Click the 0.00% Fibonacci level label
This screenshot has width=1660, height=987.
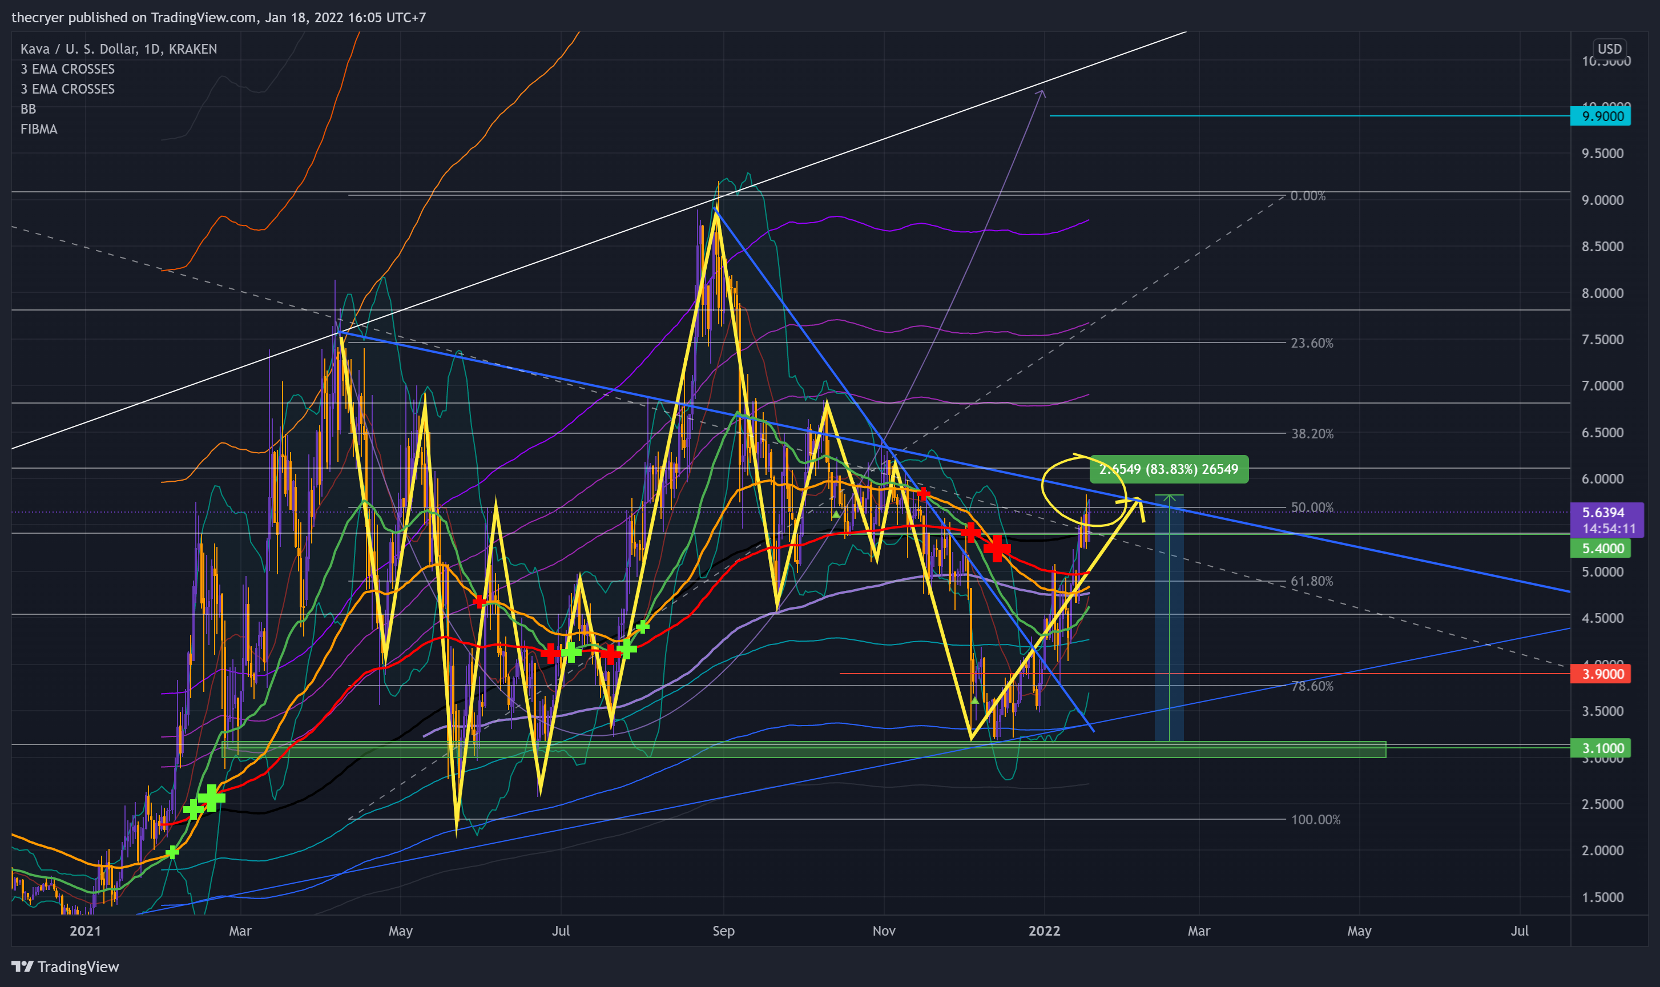coord(1308,196)
